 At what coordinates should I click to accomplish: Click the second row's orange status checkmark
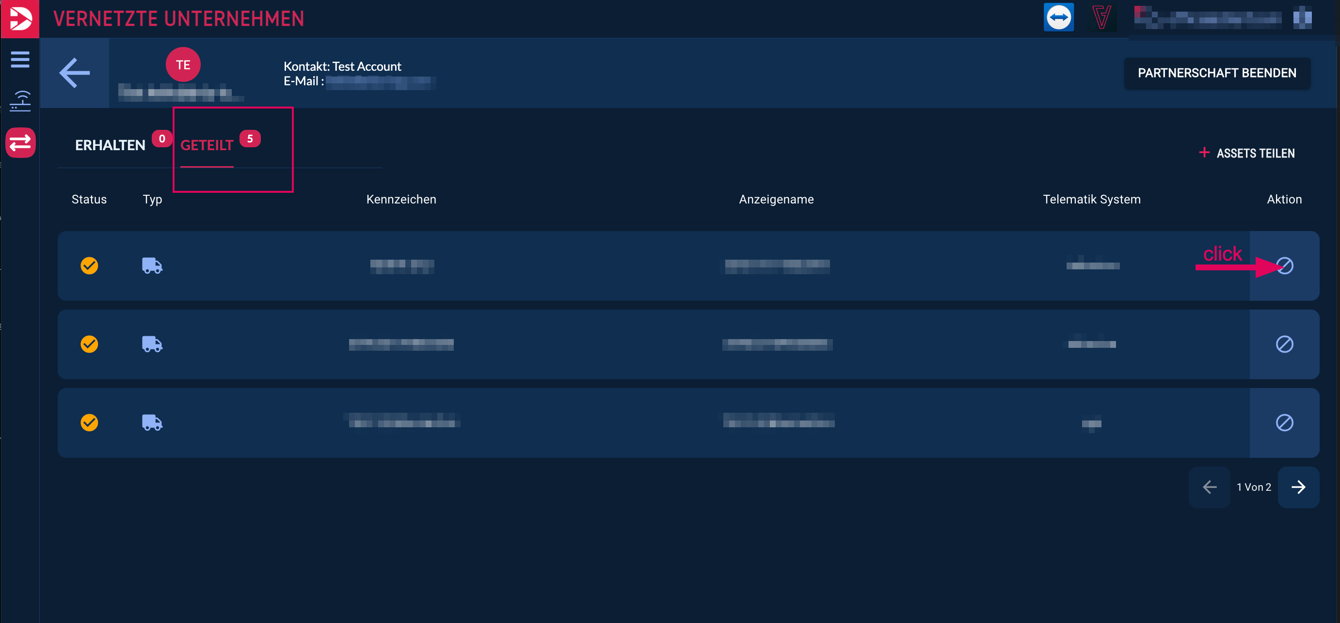tap(90, 344)
